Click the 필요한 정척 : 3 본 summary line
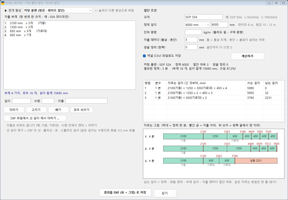This screenshot has width=288, height=200. [x=190, y=69]
